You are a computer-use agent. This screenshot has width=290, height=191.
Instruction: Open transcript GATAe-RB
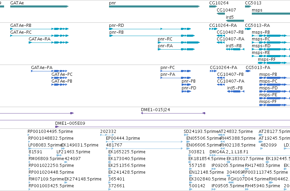click(21, 25)
